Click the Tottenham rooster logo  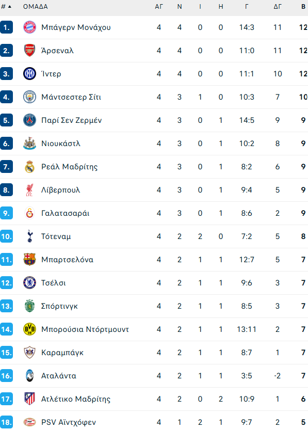tap(29, 236)
